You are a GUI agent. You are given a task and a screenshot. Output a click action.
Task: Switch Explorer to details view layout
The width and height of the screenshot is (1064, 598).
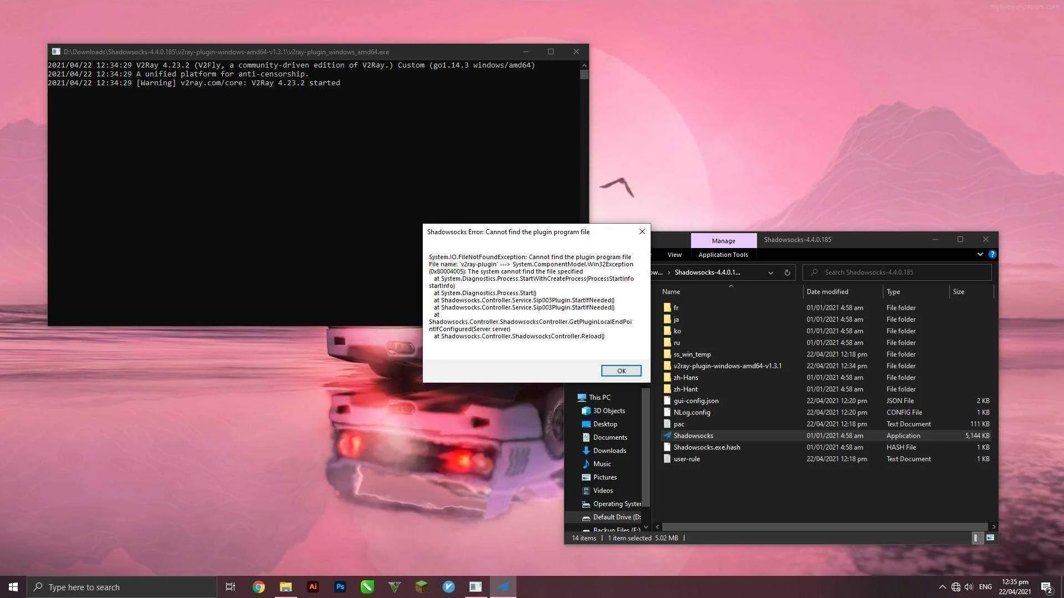tap(978, 538)
